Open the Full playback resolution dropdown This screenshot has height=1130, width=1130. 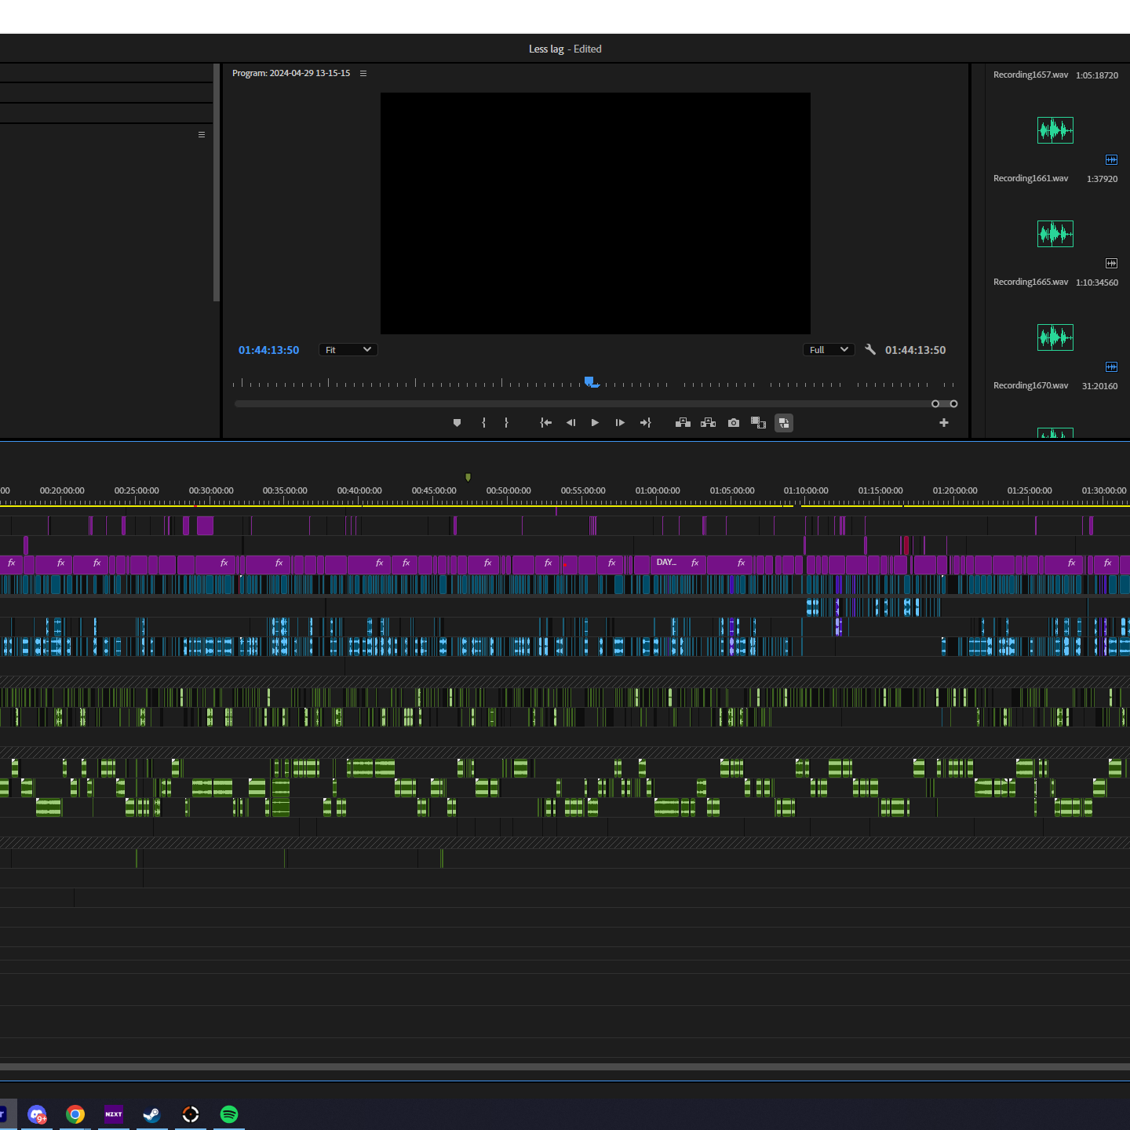(829, 350)
